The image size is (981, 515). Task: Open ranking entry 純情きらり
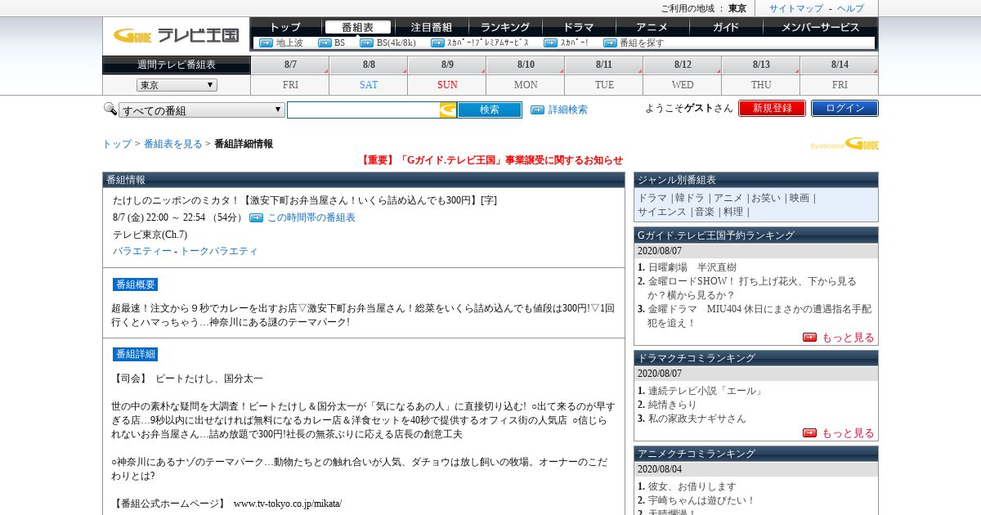[x=673, y=405]
